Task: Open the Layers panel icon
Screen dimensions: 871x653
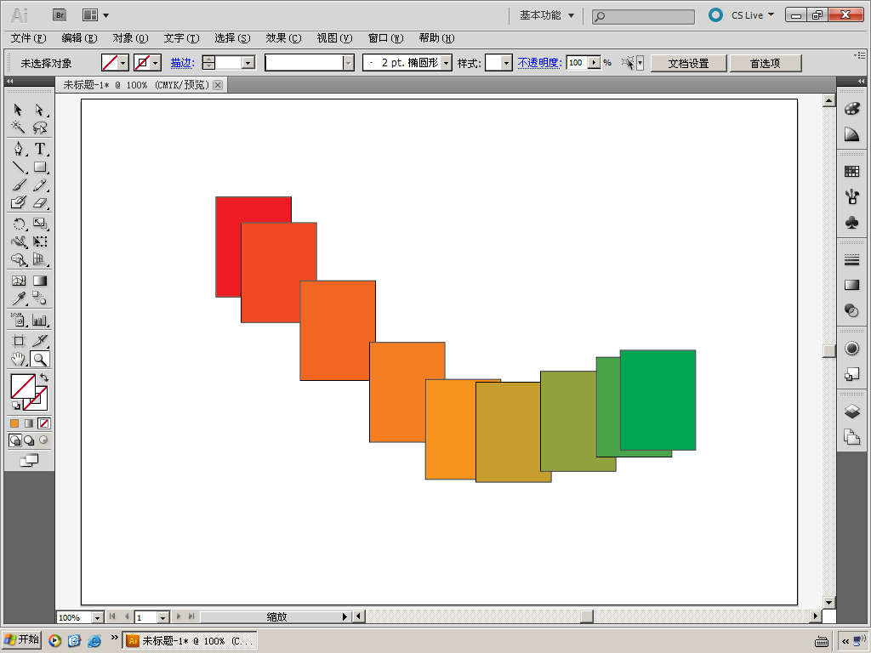Action: (851, 412)
